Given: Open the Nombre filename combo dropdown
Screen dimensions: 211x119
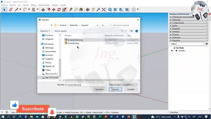Looking at the screenshot, I should (x=105, y=85).
